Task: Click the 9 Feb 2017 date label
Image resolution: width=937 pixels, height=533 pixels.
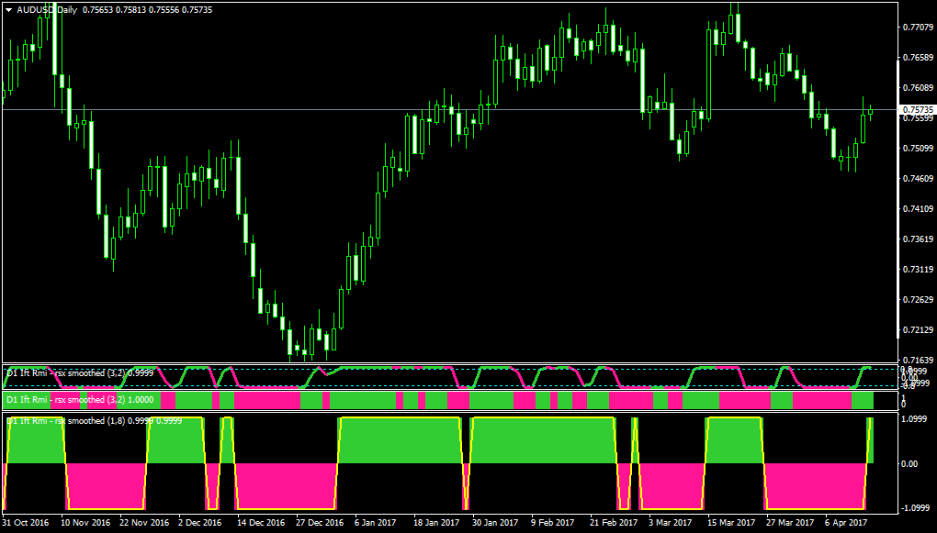Action: 552,522
